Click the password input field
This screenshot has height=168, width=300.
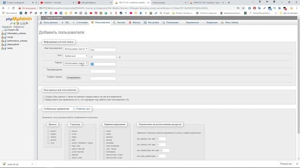pos(103,64)
